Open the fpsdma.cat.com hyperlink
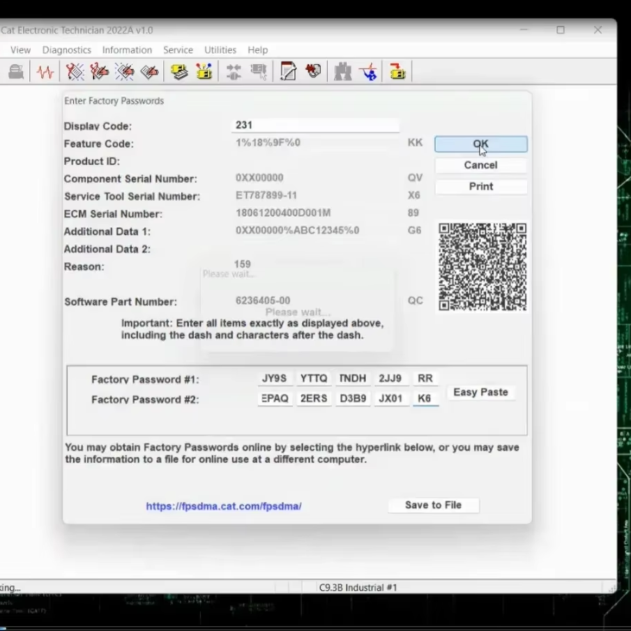 click(x=224, y=506)
